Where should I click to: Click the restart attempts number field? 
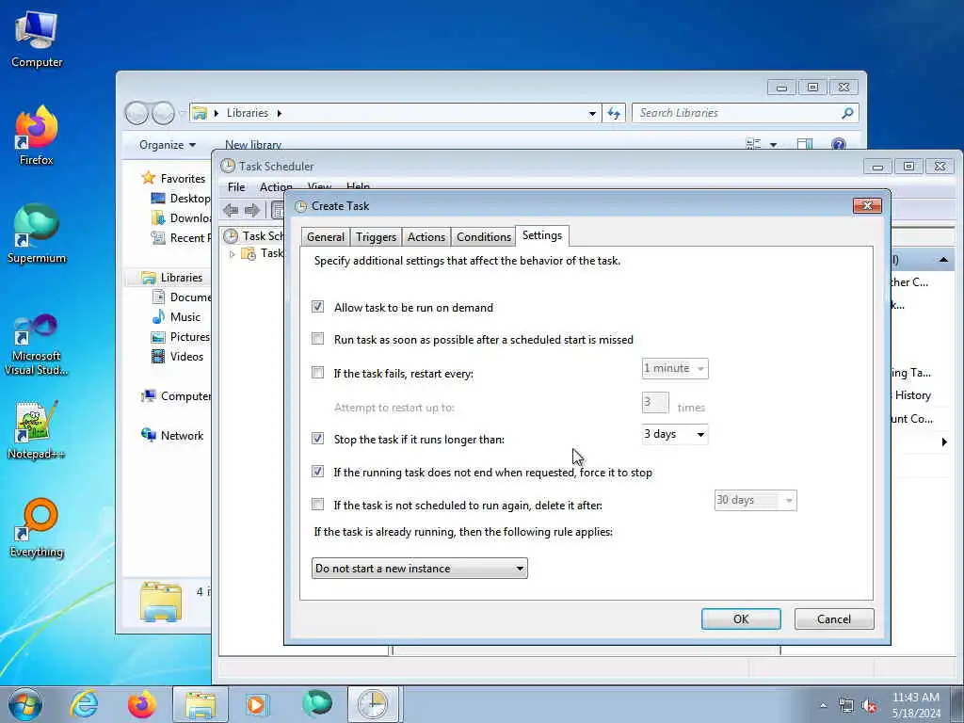(655, 403)
